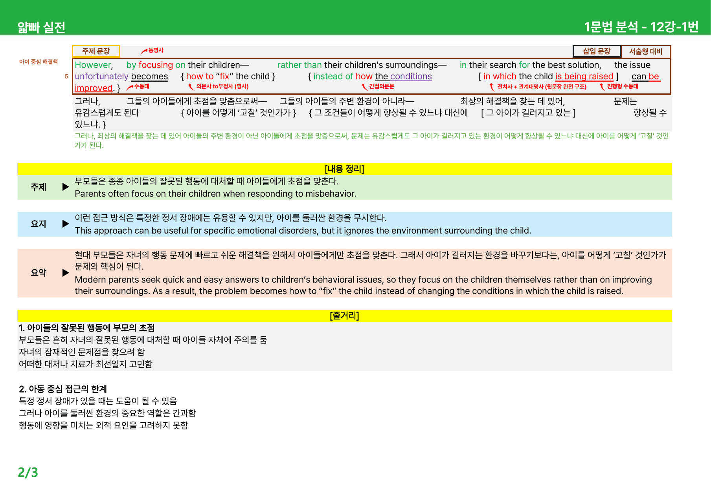This screenshot has width=711, height=502.
Task: Click the 1문법 분석 - 12강-1번 header
Action: pos(641,27)
